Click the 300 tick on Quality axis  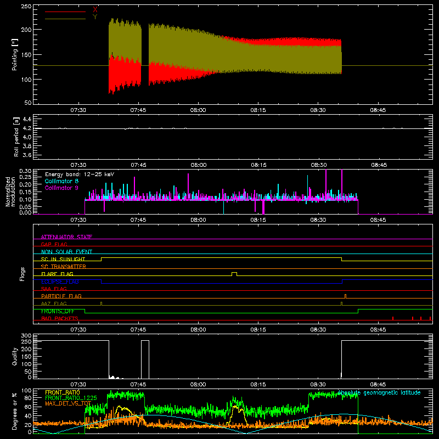point(26,336)
